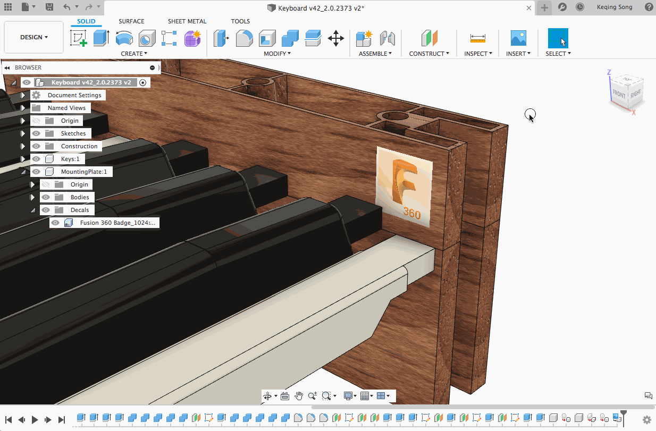Click the Press Pull tool
The image size is (656, 431).
222,38
